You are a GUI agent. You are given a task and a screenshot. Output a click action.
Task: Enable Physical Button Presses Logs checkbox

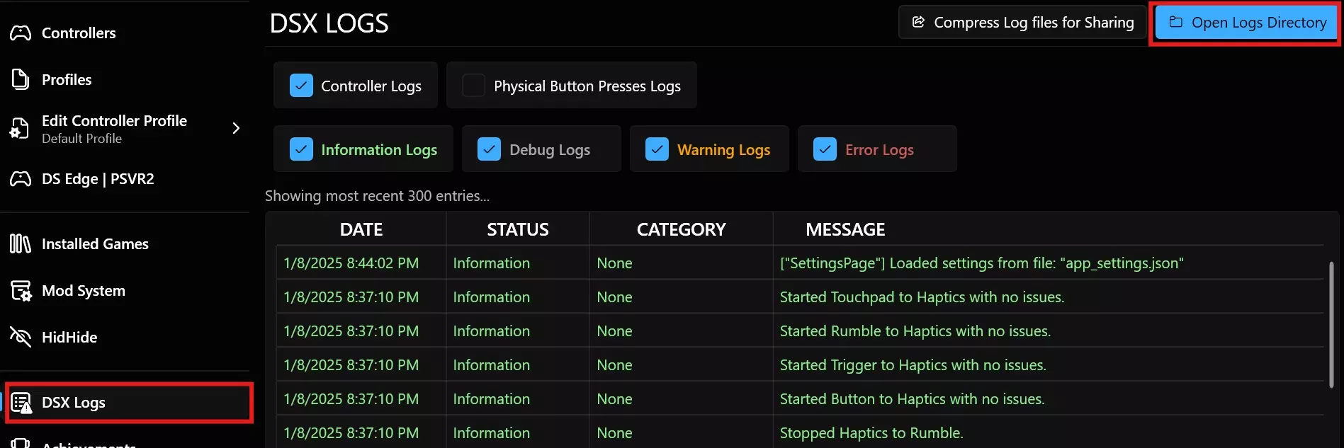tap(473, 86)
